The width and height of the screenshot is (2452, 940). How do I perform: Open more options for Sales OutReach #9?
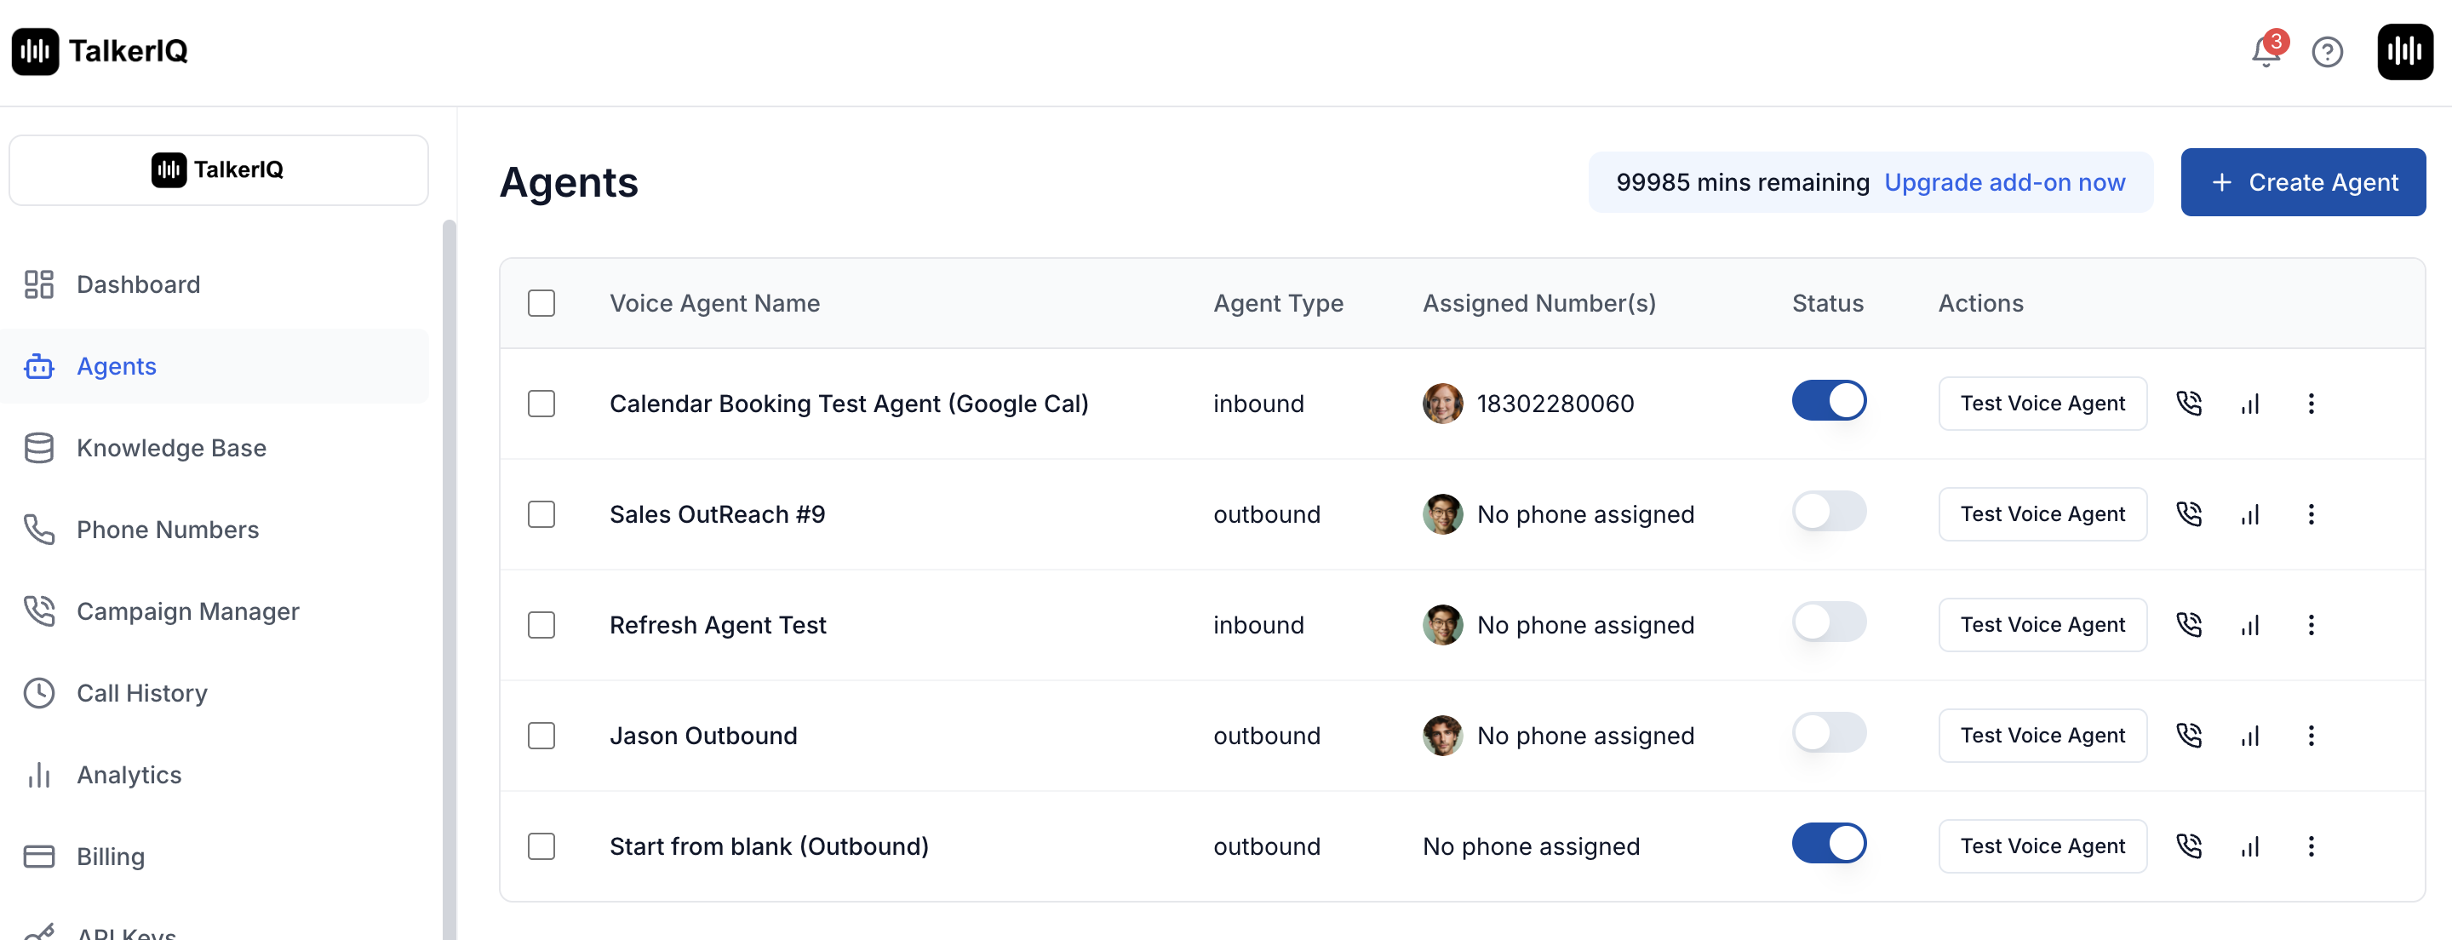(2312, 514)
